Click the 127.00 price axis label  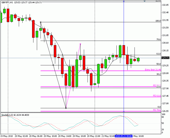pyautogui.click(x=165, y=103)
